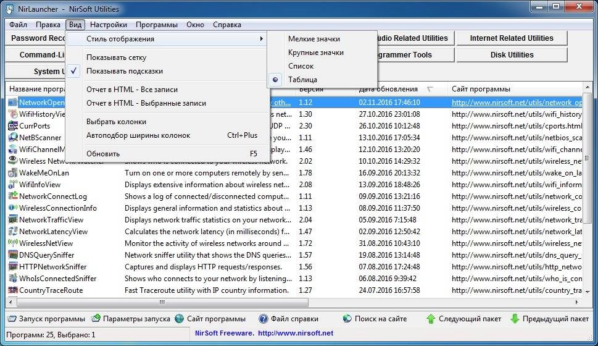Click horizontal scrollbar right arrow

coord(577,302)
